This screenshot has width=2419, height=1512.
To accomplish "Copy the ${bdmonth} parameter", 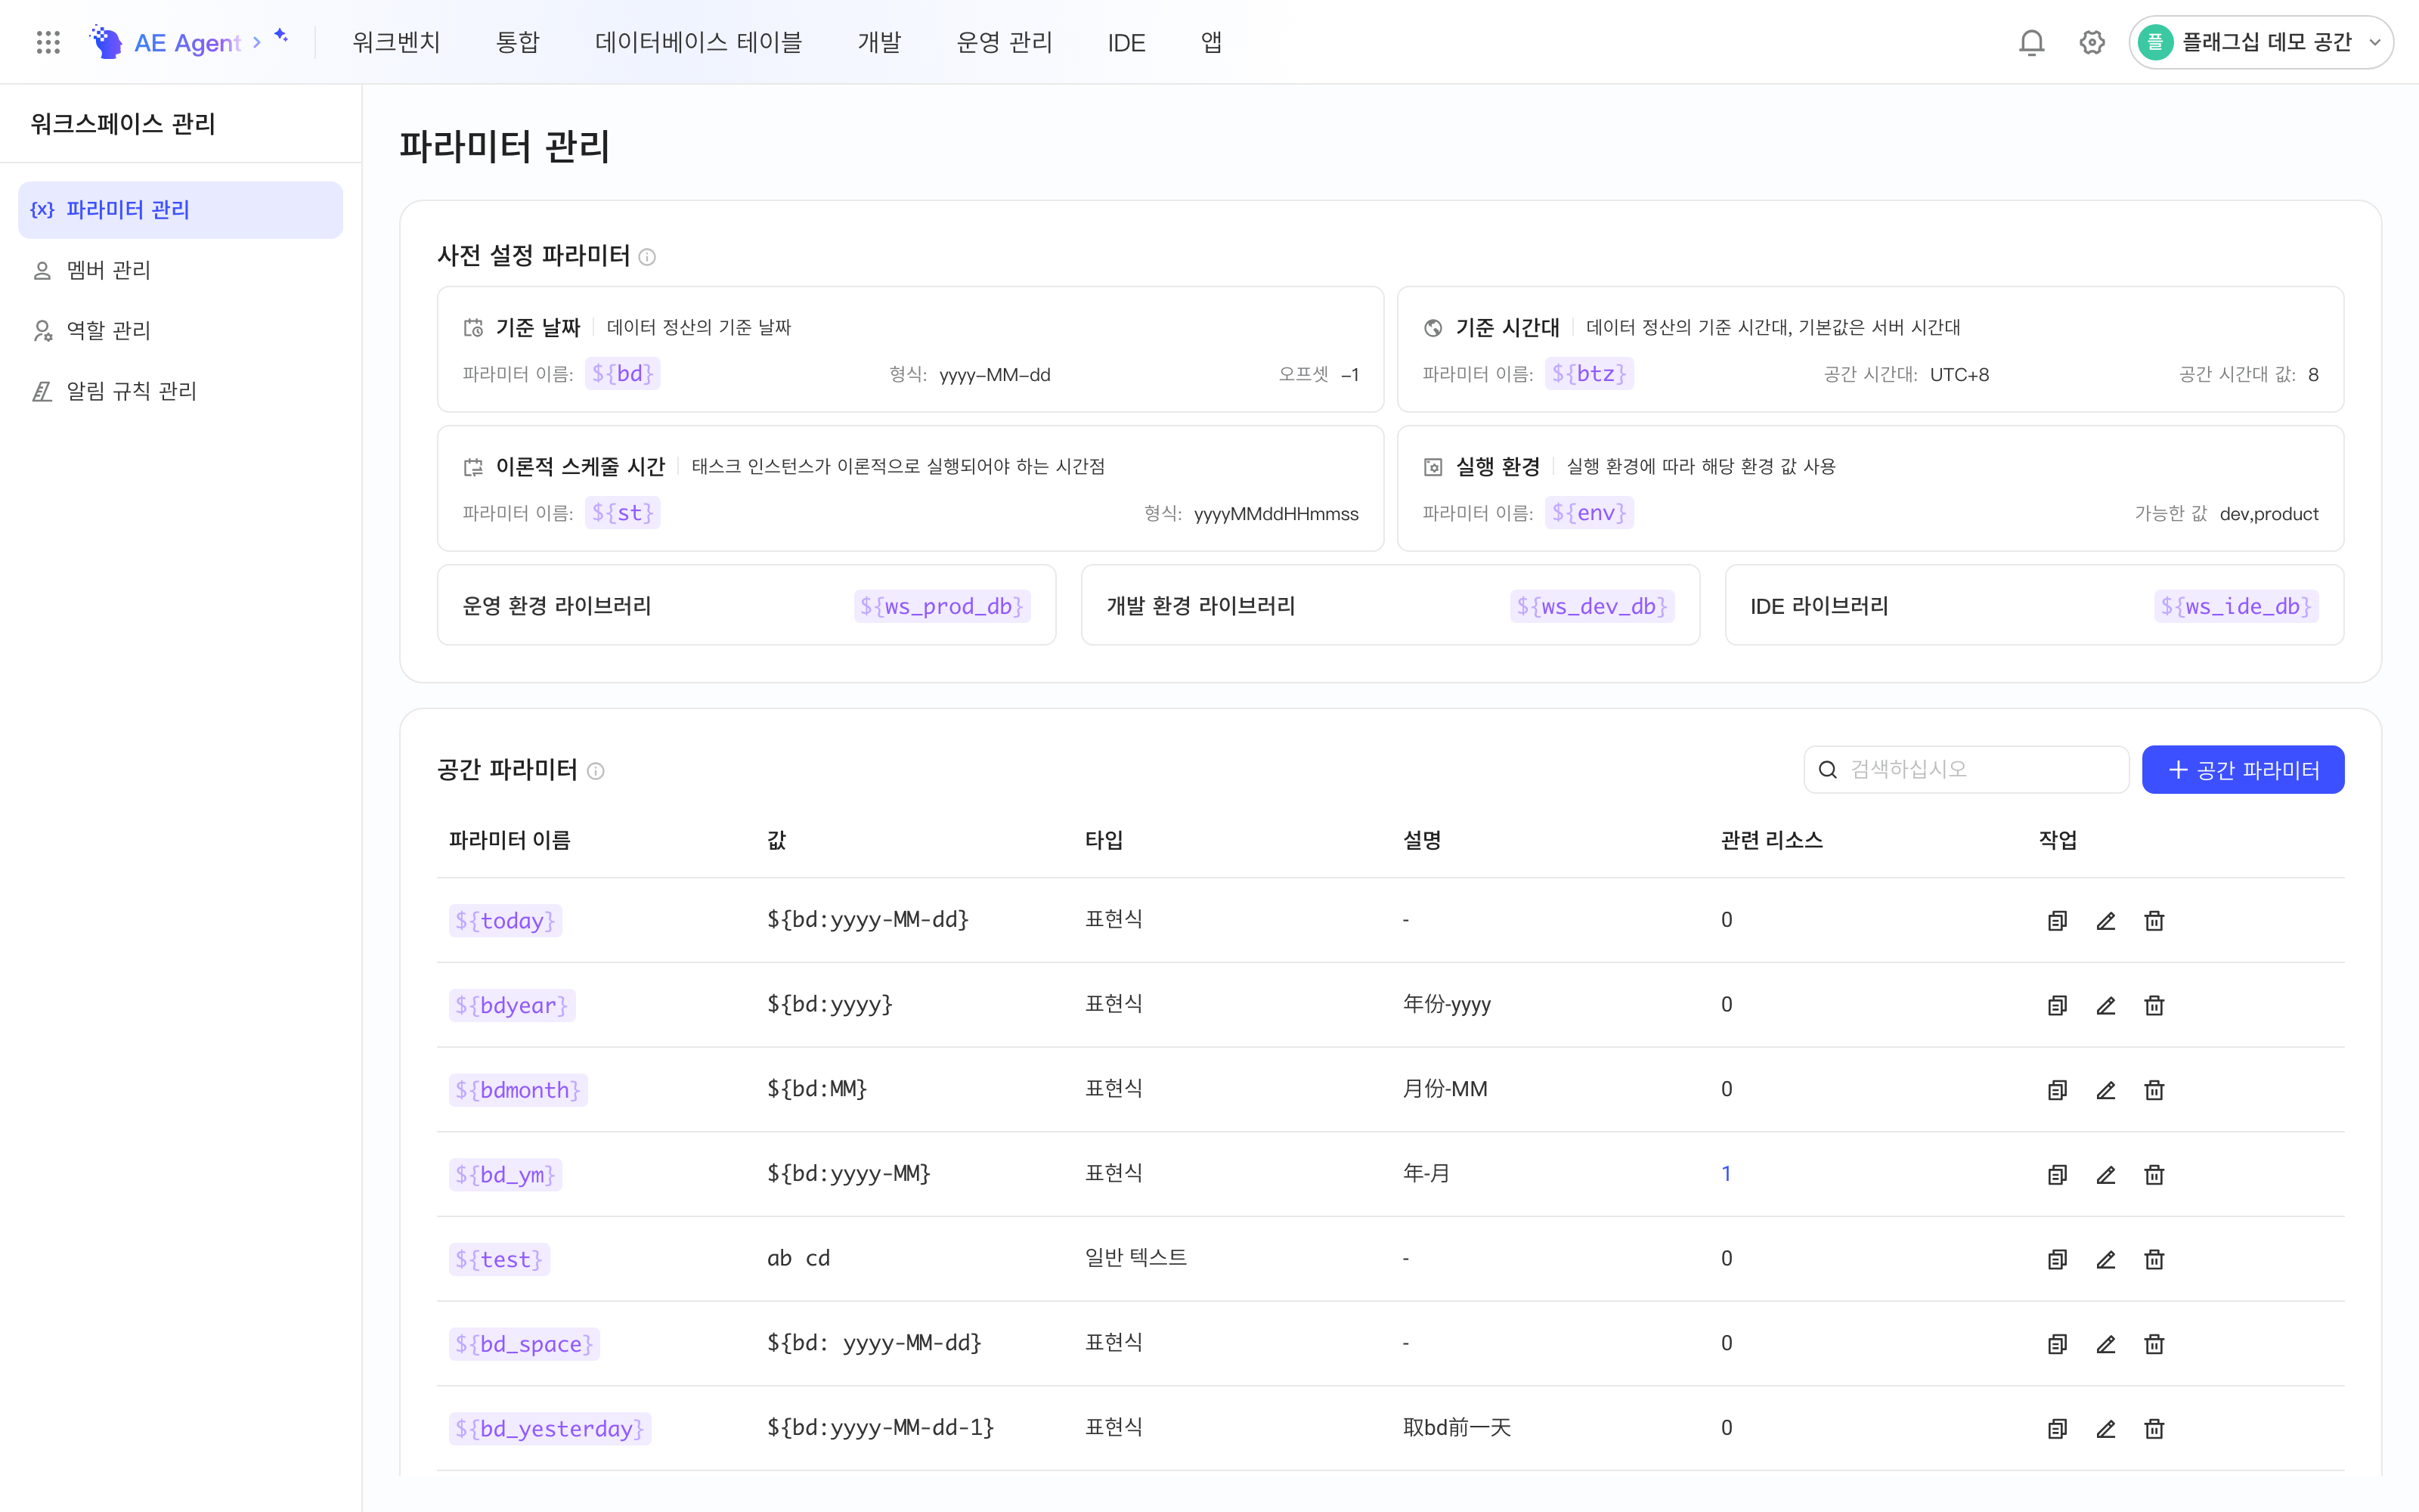I will (2057, 1090).
